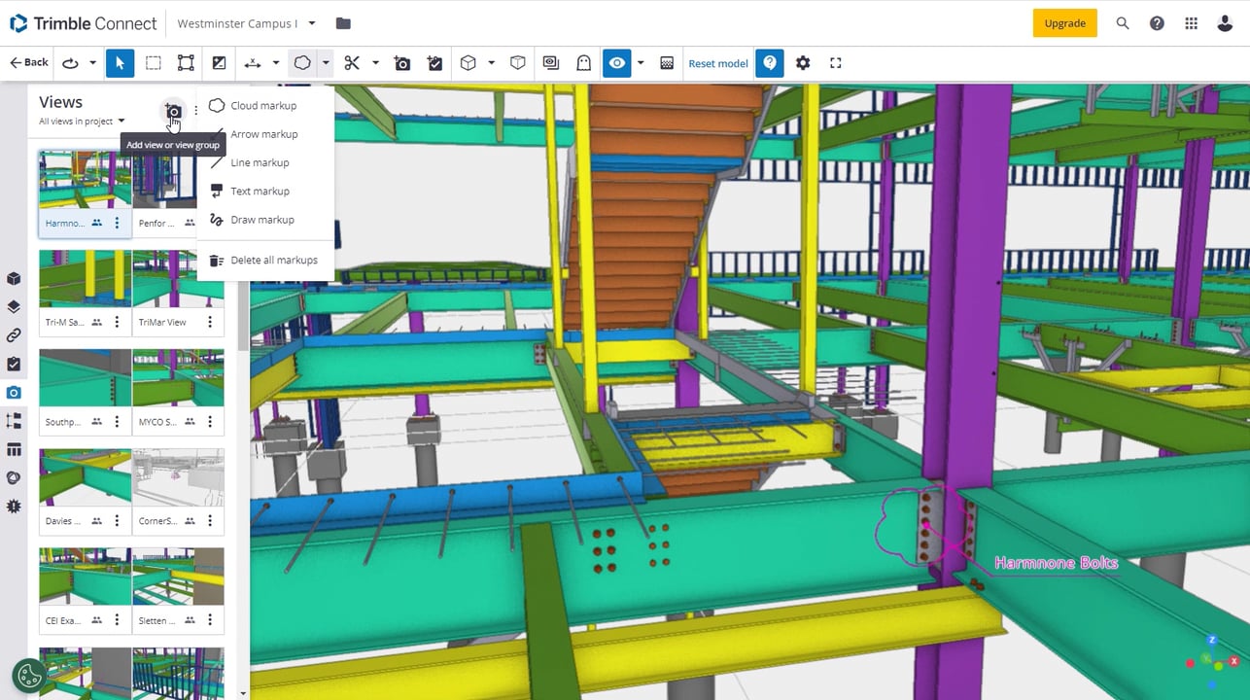Open the clip plane dropdown arrow
The width and height of the screenshot is (1250, 700).
pos(375,63)
